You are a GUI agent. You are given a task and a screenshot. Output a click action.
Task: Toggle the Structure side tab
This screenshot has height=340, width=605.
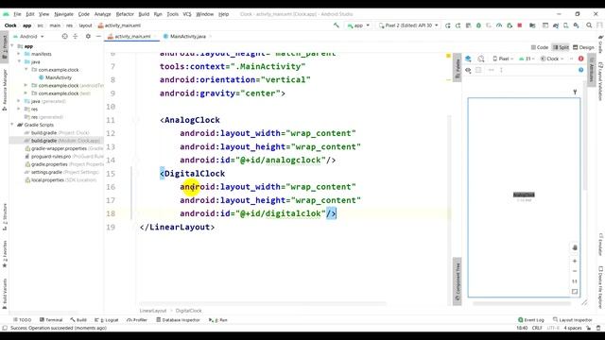coord(5,217)
